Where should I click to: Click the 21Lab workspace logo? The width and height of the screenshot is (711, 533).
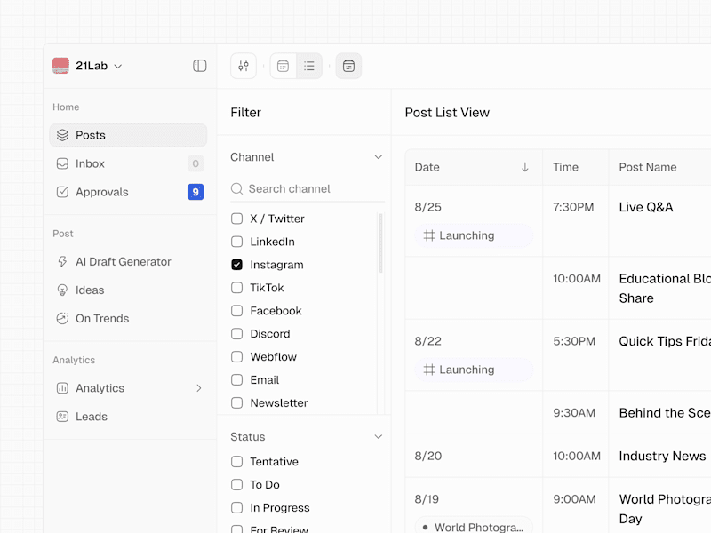(60, 66)
